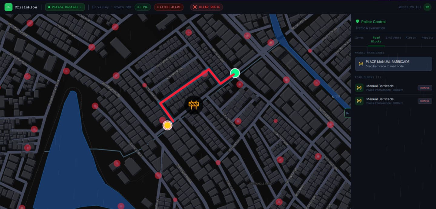Click PLACE MANUAL BARRICADE button
Viewport: 436px width, 209px height.
pos(394,64)
